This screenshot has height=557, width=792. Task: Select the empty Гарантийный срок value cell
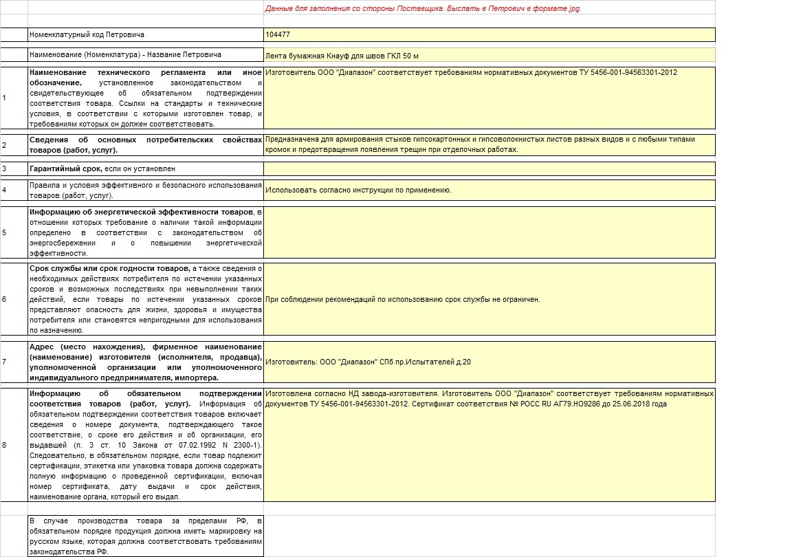click(489, 168)
